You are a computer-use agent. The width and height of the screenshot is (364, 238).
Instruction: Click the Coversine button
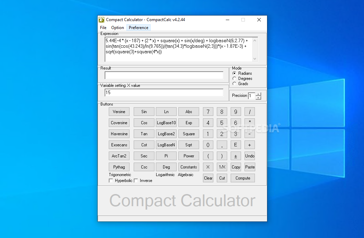pyautogui.click(x=119, y=123)
